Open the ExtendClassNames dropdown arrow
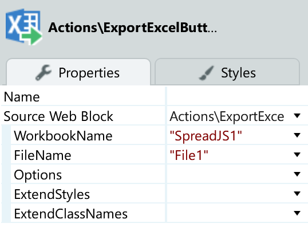 (297, 213)
